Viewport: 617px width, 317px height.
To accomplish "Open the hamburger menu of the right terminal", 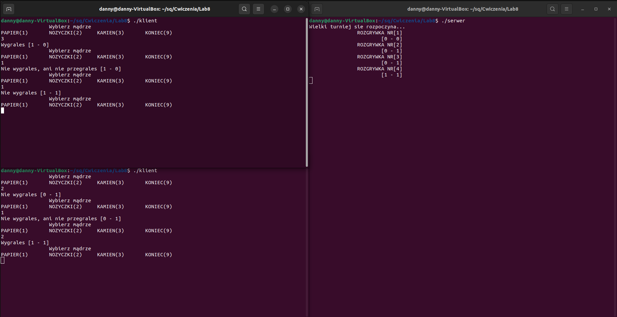I will click(x=567, y=9).
